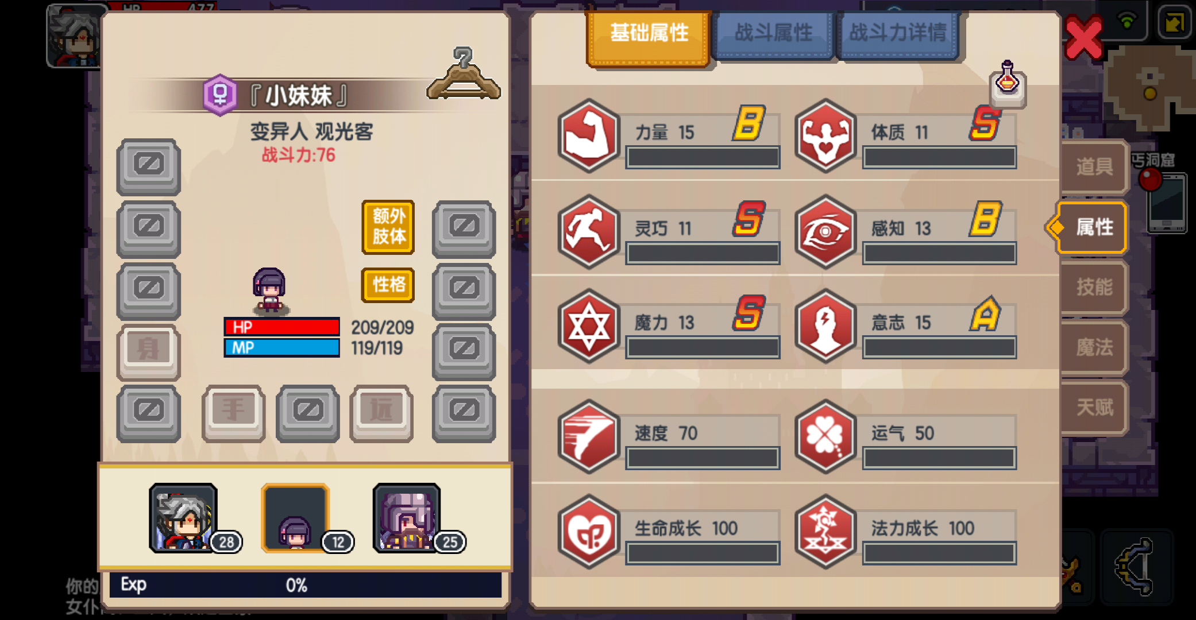Close the panel with red X
Screen dimensions: 1196x620
[1084, 37]
